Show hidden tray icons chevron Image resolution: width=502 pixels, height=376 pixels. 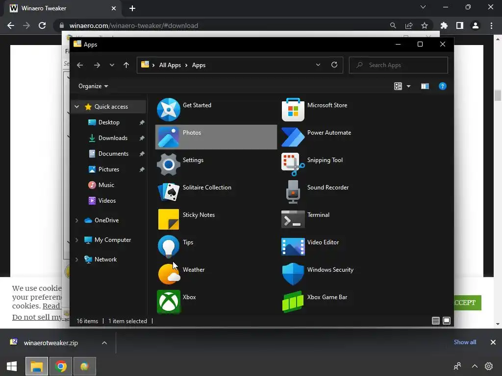pyautogui.click(x=475, y=366)
